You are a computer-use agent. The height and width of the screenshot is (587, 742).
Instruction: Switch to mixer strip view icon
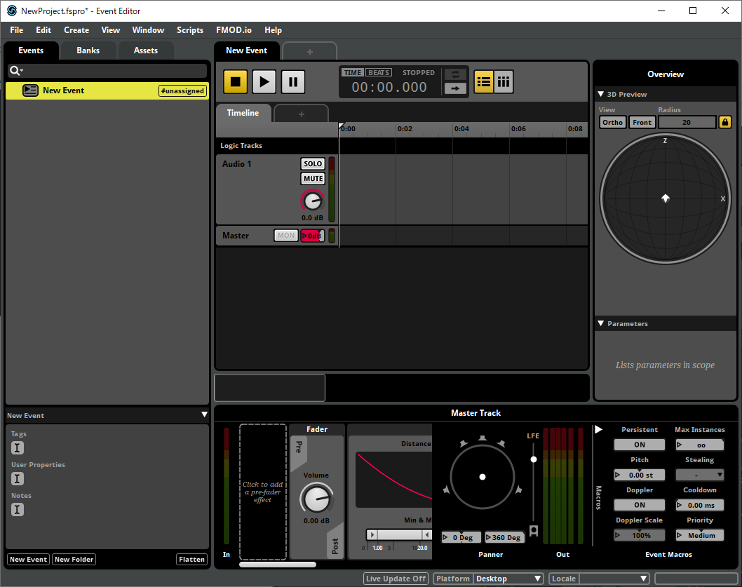(x=504, y=82)
